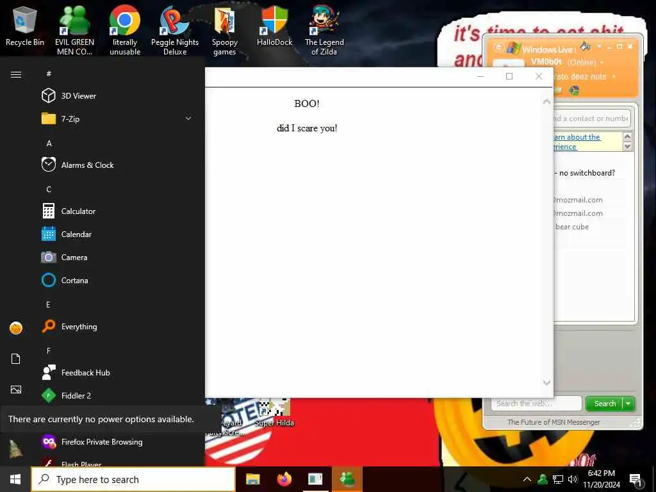Click Messenger green Search button

coord(605,404)
